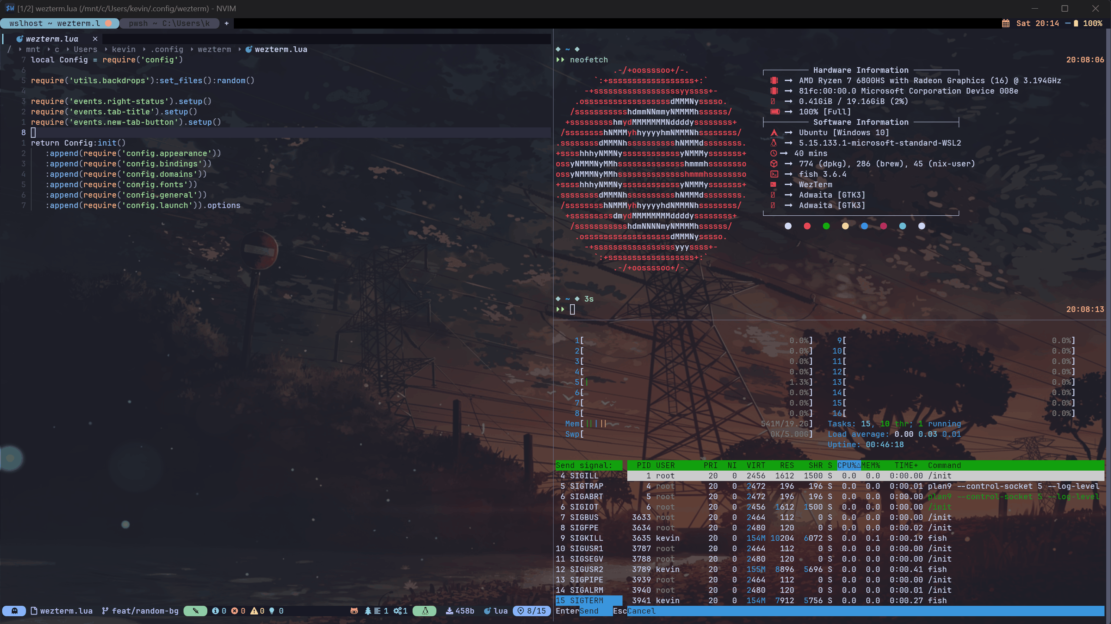The height and width of the screenshot is (624, 1111).
Task: Click the calendar icon near the date
Action: 1006,23
